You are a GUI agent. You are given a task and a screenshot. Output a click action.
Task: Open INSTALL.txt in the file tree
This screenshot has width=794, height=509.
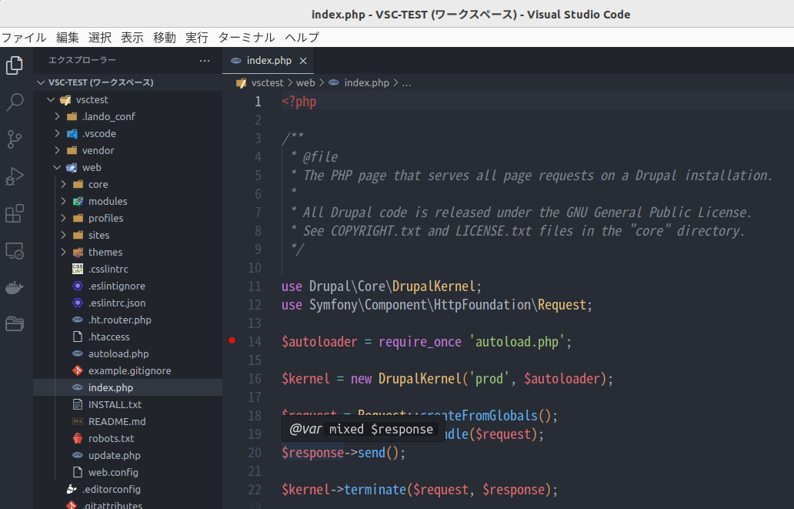click(115, 404)
